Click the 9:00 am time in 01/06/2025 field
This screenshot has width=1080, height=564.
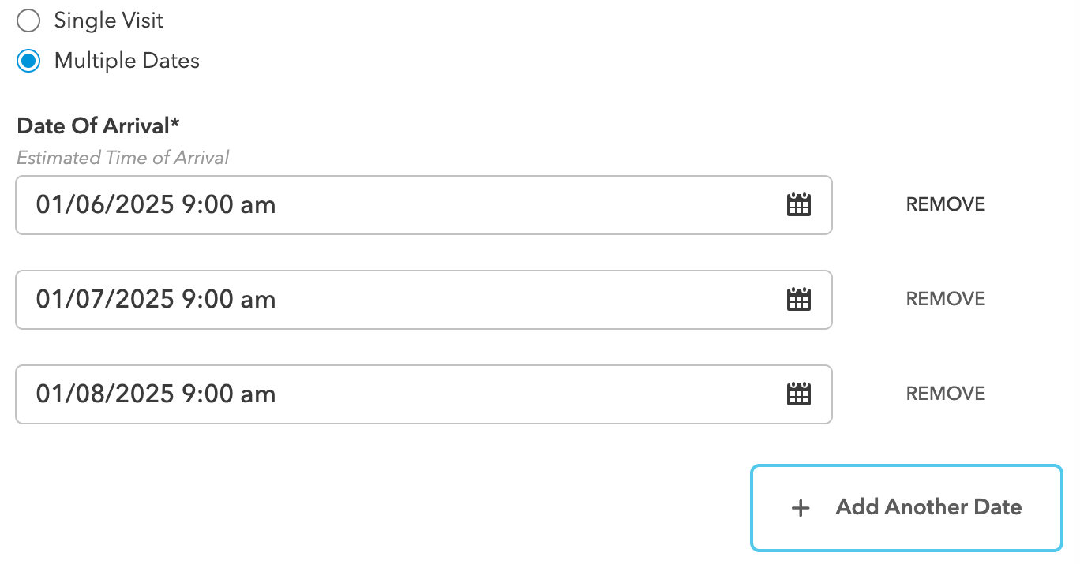(229, 205)
